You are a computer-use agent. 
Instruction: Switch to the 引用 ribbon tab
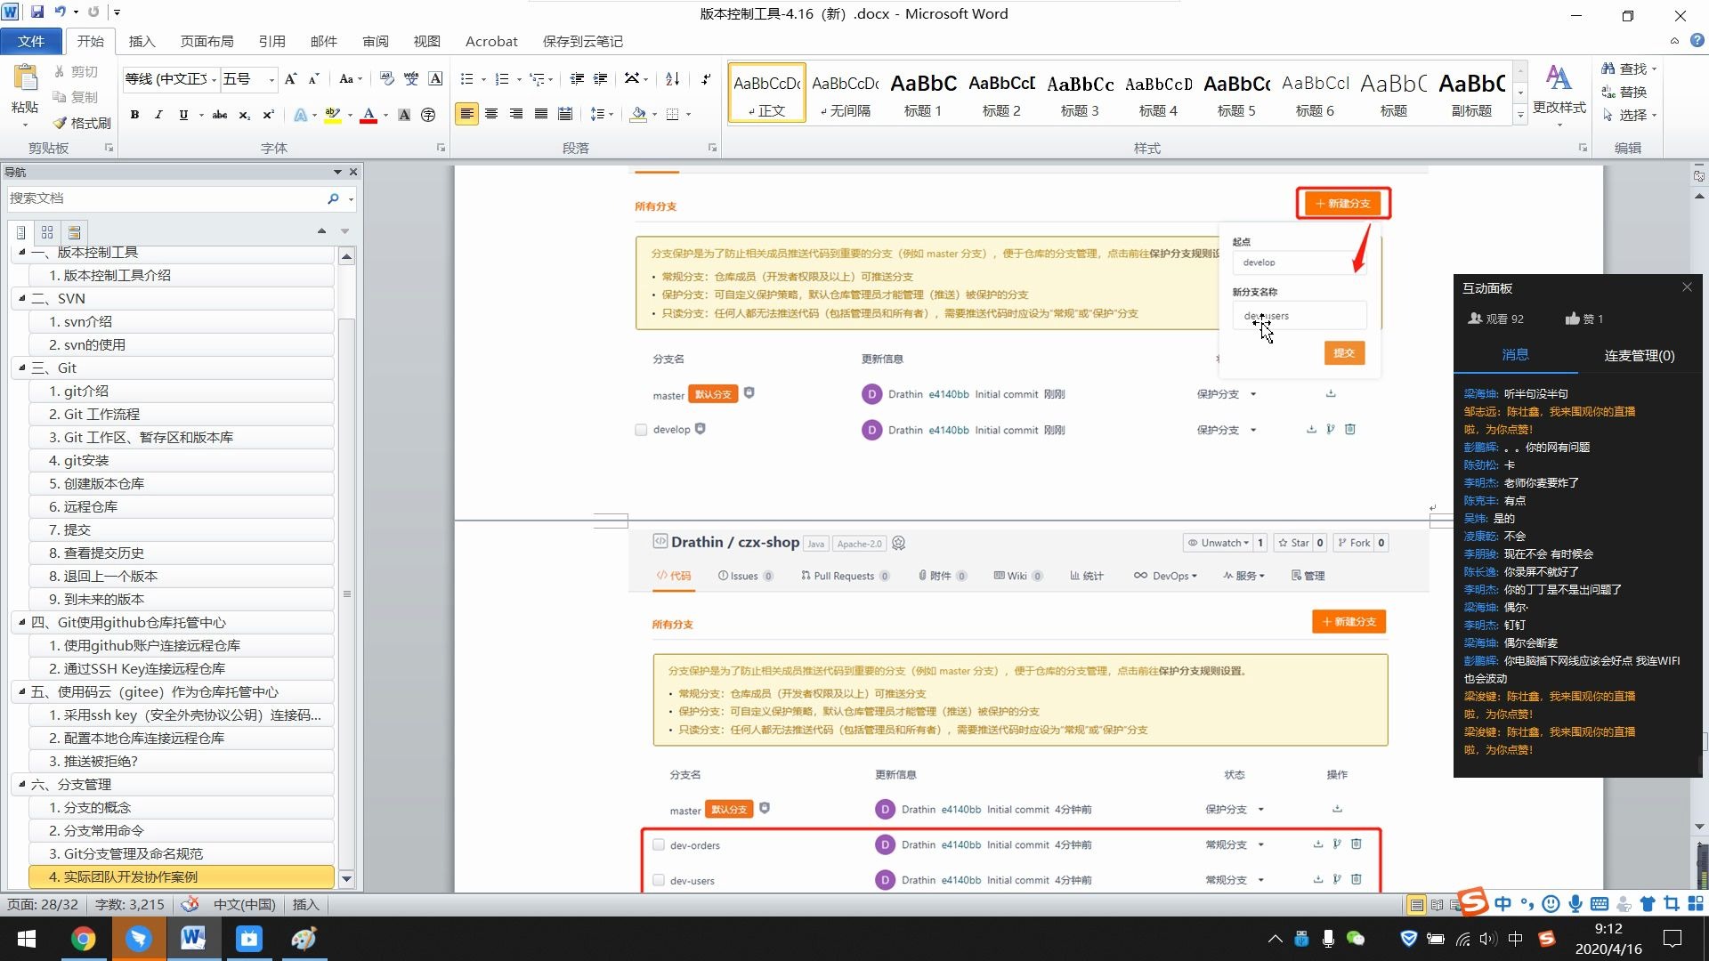tap(271, 41)
